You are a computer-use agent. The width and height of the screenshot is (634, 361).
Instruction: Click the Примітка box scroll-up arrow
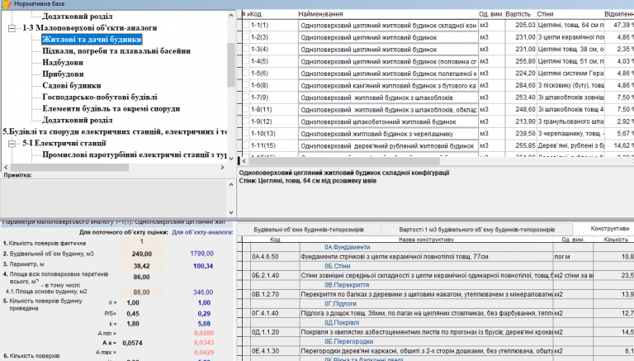pos(231,185)
